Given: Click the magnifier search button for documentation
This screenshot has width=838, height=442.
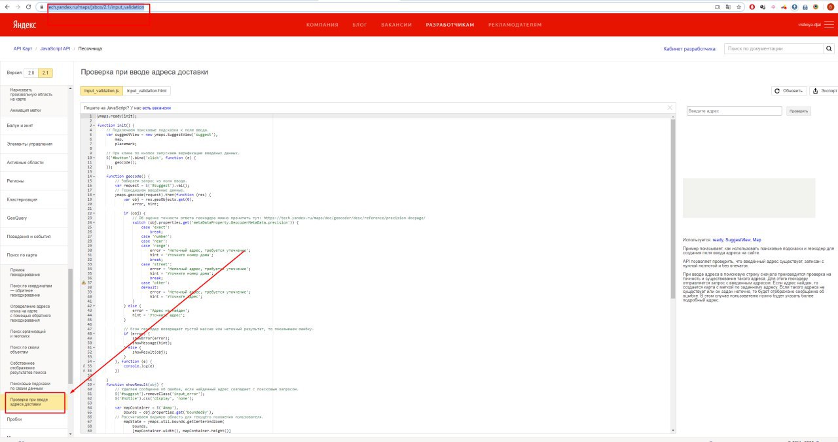Looking at the screenshot, I should [x=829, y=48].
